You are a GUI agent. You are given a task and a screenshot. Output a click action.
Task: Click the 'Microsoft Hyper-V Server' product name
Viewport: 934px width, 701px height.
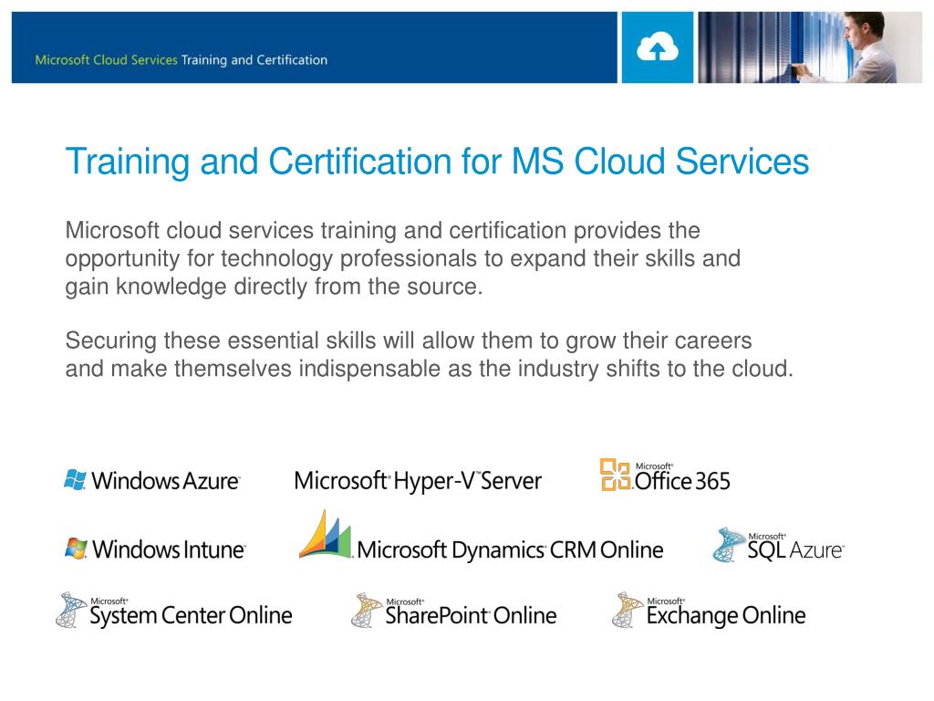[418, 482]
